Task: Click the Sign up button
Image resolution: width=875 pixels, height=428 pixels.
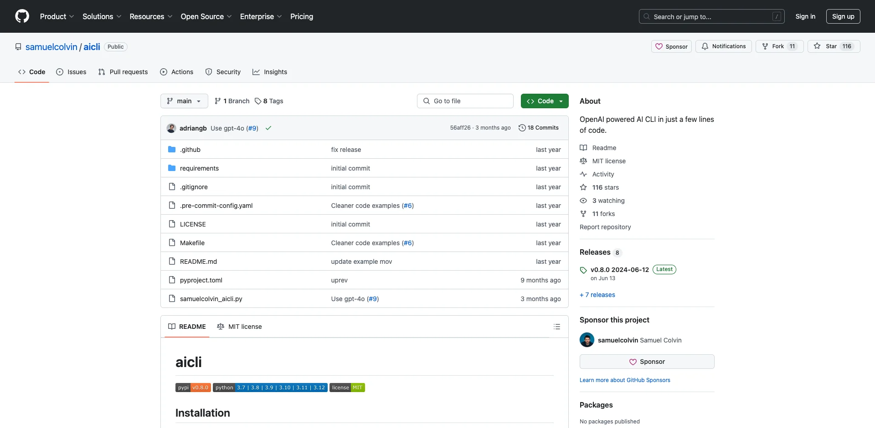Action: click(843, 16)
